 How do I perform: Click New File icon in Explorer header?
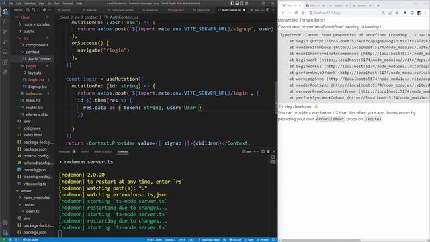(28, 10)
